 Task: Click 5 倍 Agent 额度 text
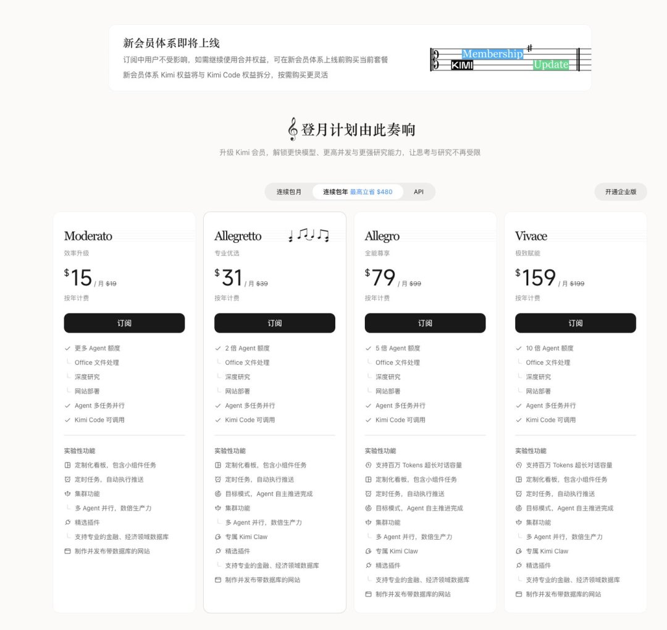[x=398, y=348]
